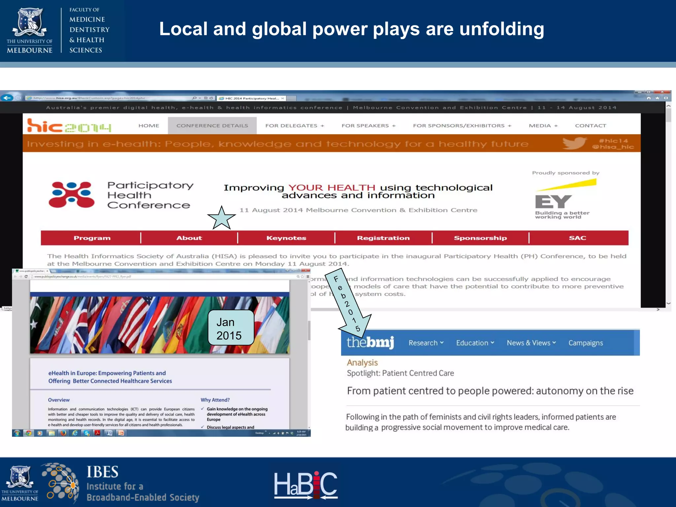
Task: Click the Skype taskbar icon
Action: coord(86,433)
